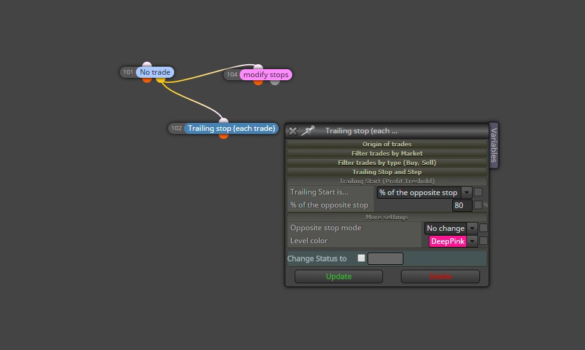Screen dimensions: 585x350
Task: Click the yellow output connector of No trade
Action: tap(161, 80)
